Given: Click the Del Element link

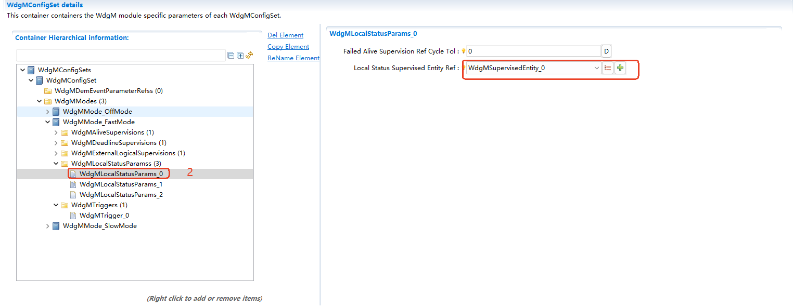Looking at the screenshot, I should click(x=285, y=35).
